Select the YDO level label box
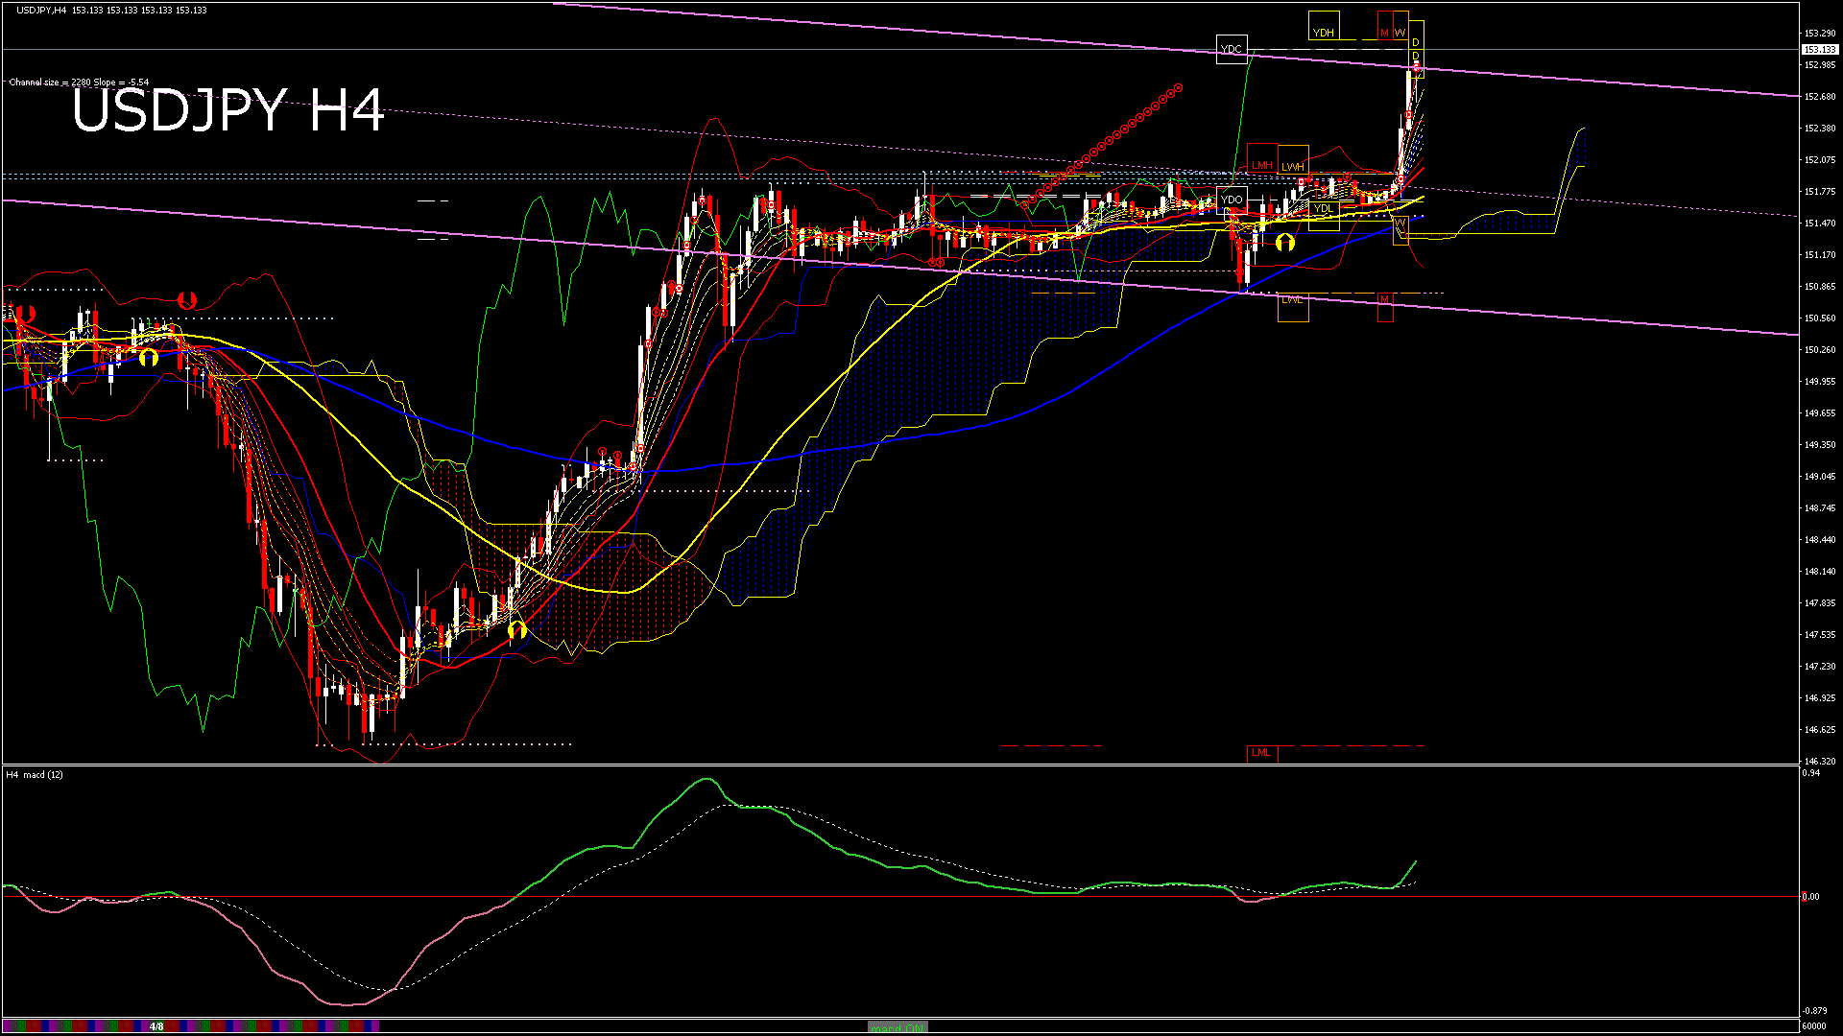This screenshot has width=1843, height=1036. 1232,200
